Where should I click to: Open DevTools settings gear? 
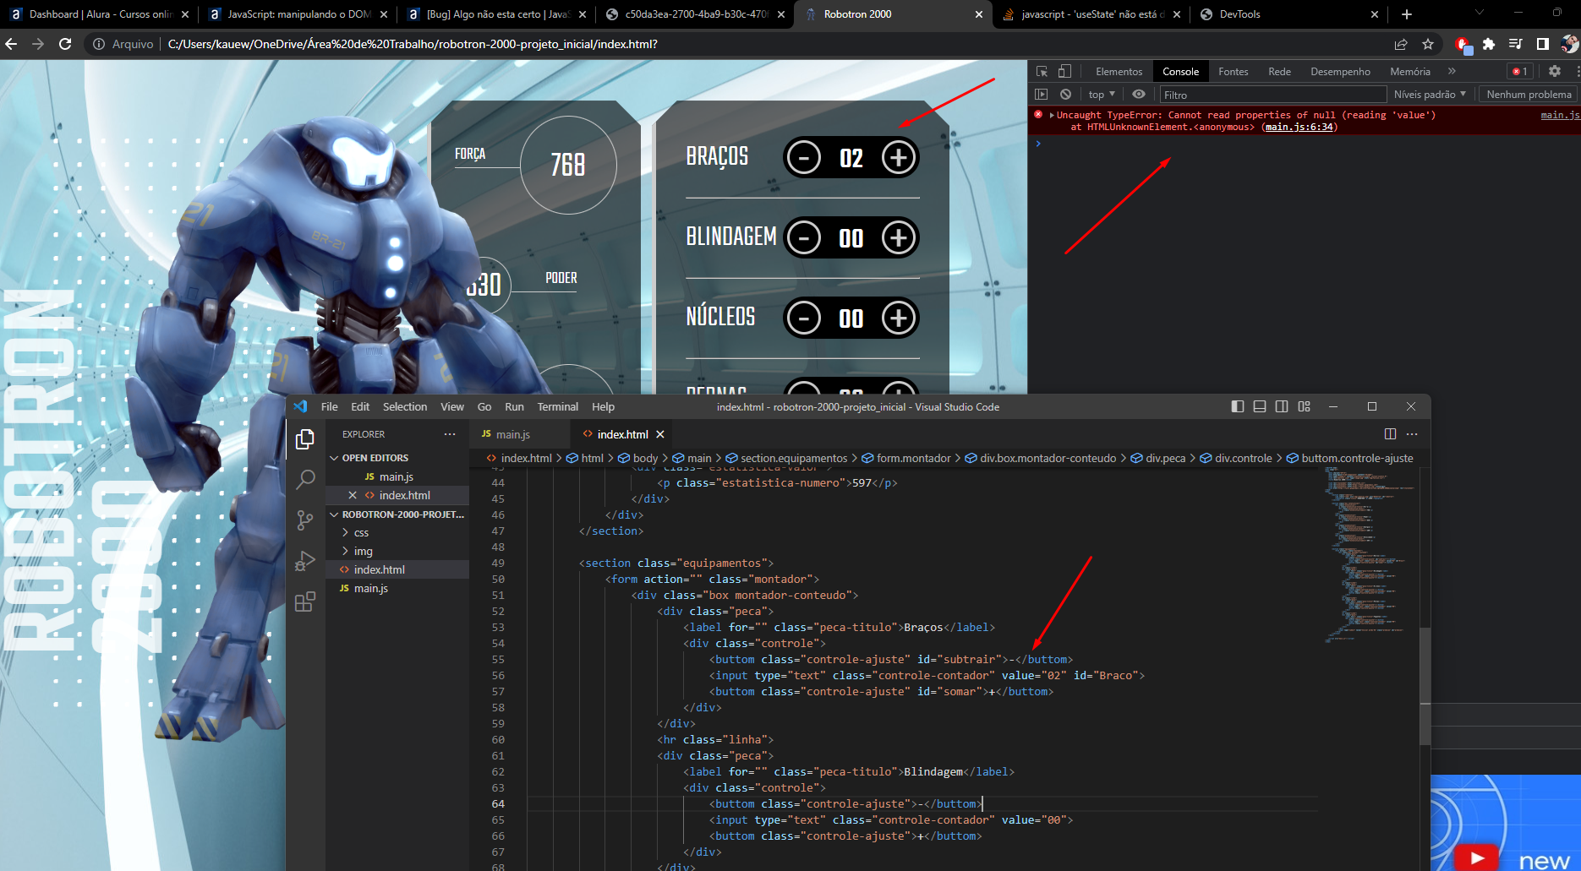(x=1554, y=72)
